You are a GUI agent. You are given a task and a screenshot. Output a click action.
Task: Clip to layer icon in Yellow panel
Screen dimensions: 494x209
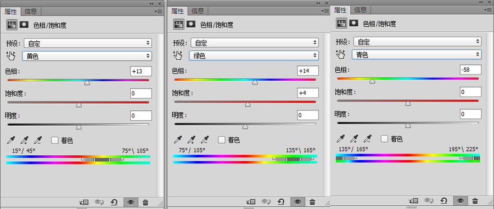84,202
